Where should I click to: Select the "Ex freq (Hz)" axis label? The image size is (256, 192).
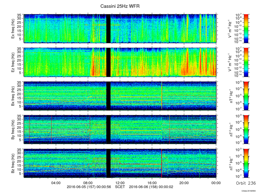13,29
